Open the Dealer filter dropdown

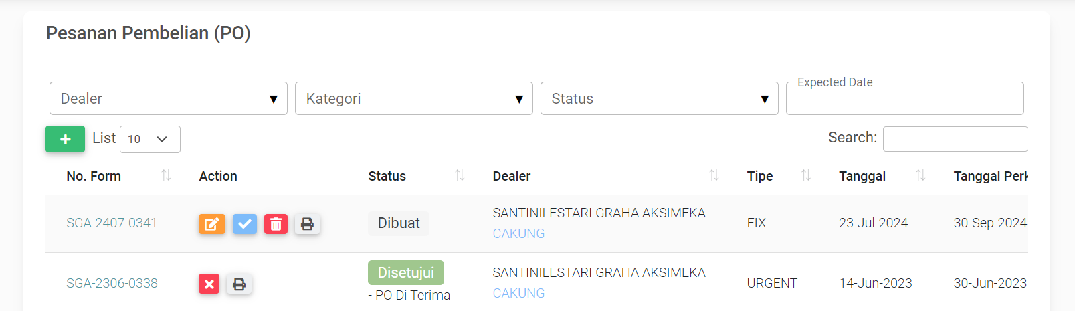[x=168, y=99]
